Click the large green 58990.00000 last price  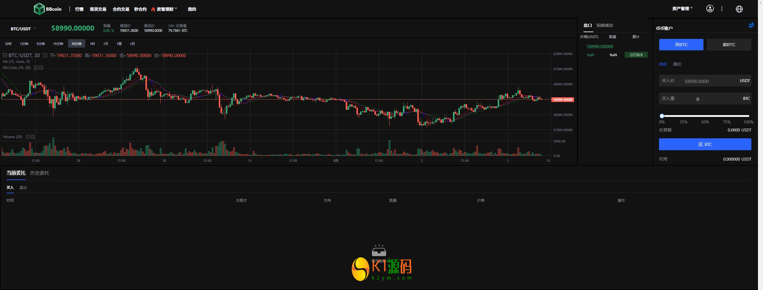coord(73,28)
